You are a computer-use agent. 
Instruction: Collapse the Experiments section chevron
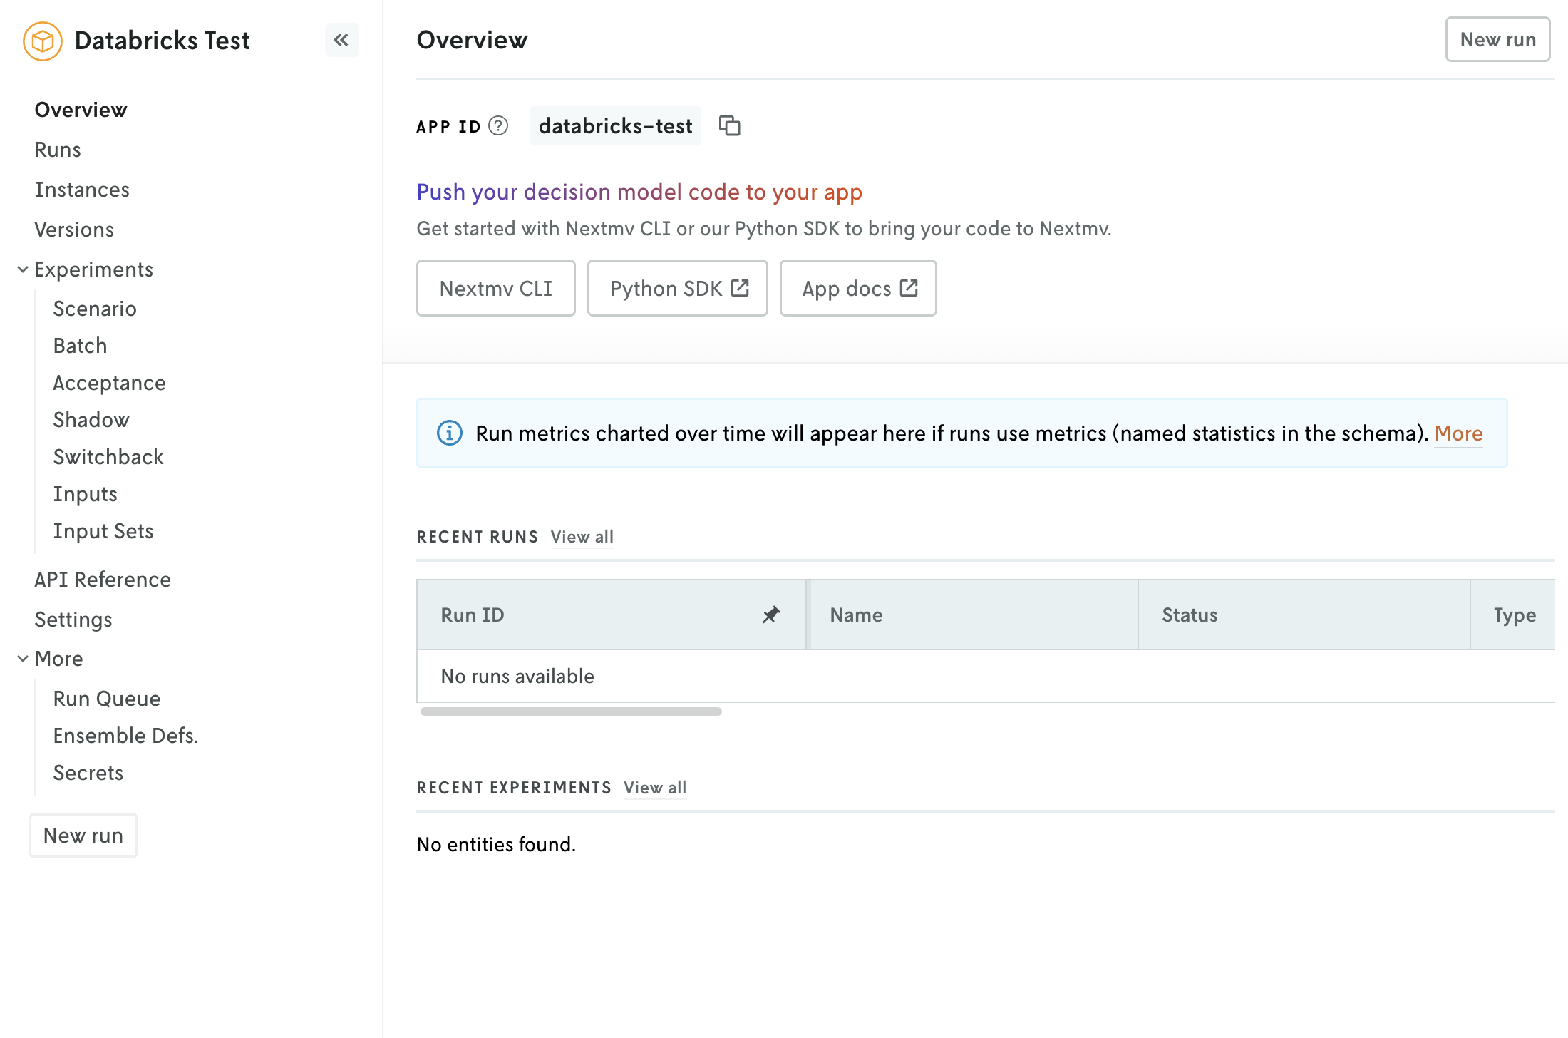(23, 269)
